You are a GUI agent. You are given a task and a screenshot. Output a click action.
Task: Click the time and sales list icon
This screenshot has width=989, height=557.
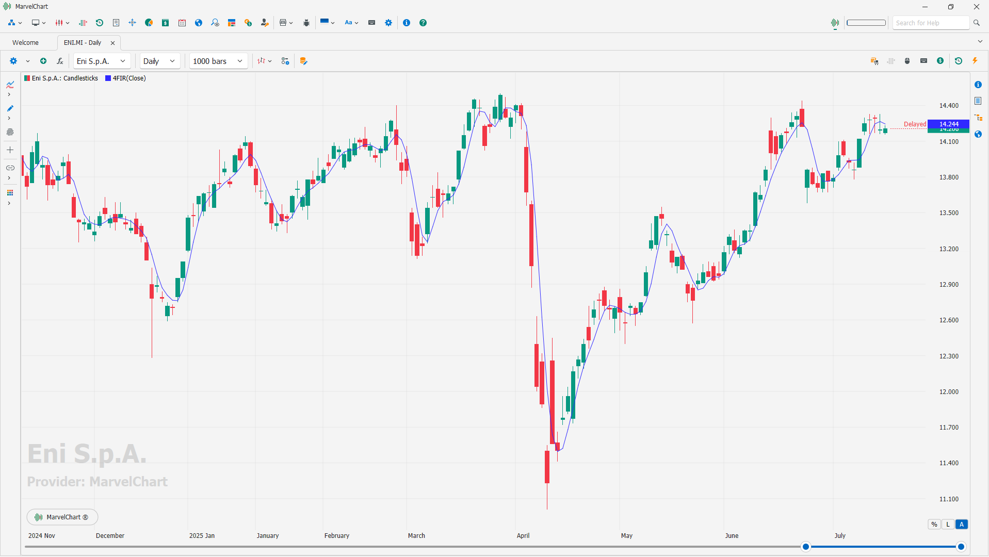pos(83,23)
